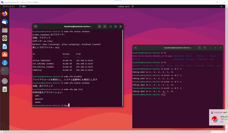This screenshot has width=228, height=133.
Task: Click search icon in left terminal header
Action: pyautogui.click(x=99, y=27)
